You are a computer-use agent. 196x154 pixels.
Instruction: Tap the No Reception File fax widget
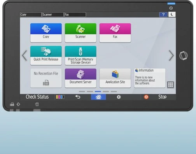point(46,78)
